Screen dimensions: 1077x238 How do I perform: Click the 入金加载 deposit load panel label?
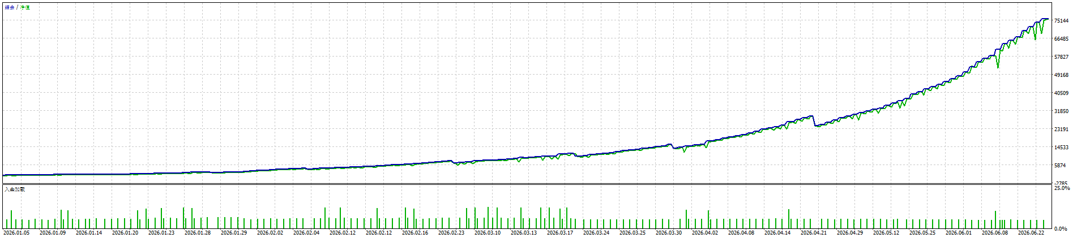[x=15, y=189]
